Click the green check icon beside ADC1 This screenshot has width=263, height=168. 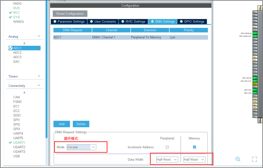[x=11, y=48]
